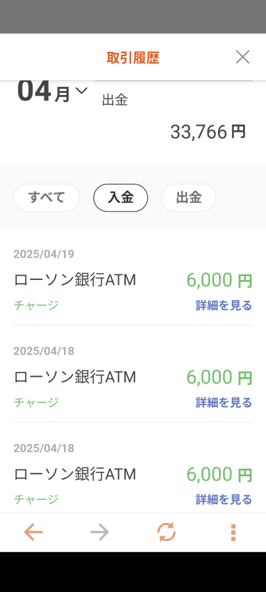The width and height of the screenshot is (266, 592).
Task: Click the 6,000 円 amount on 2025/04/19
Action: (x=219, y=281)
